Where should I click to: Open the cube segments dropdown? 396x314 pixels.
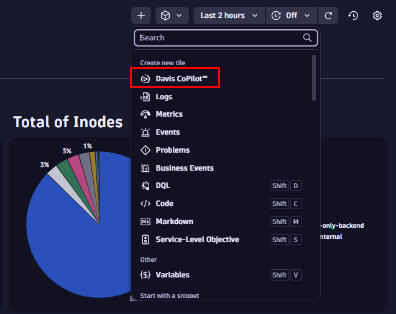pos(172,16)
